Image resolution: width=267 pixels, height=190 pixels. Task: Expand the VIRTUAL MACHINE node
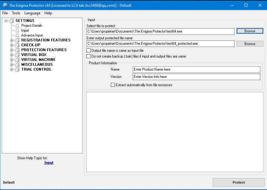coord(12,60)
